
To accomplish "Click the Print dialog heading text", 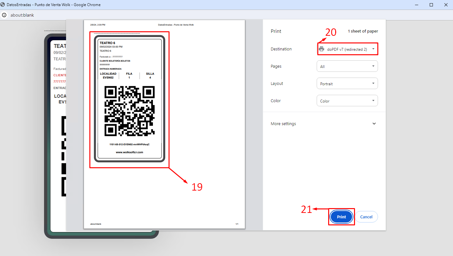I will click(x=276, y=31).
